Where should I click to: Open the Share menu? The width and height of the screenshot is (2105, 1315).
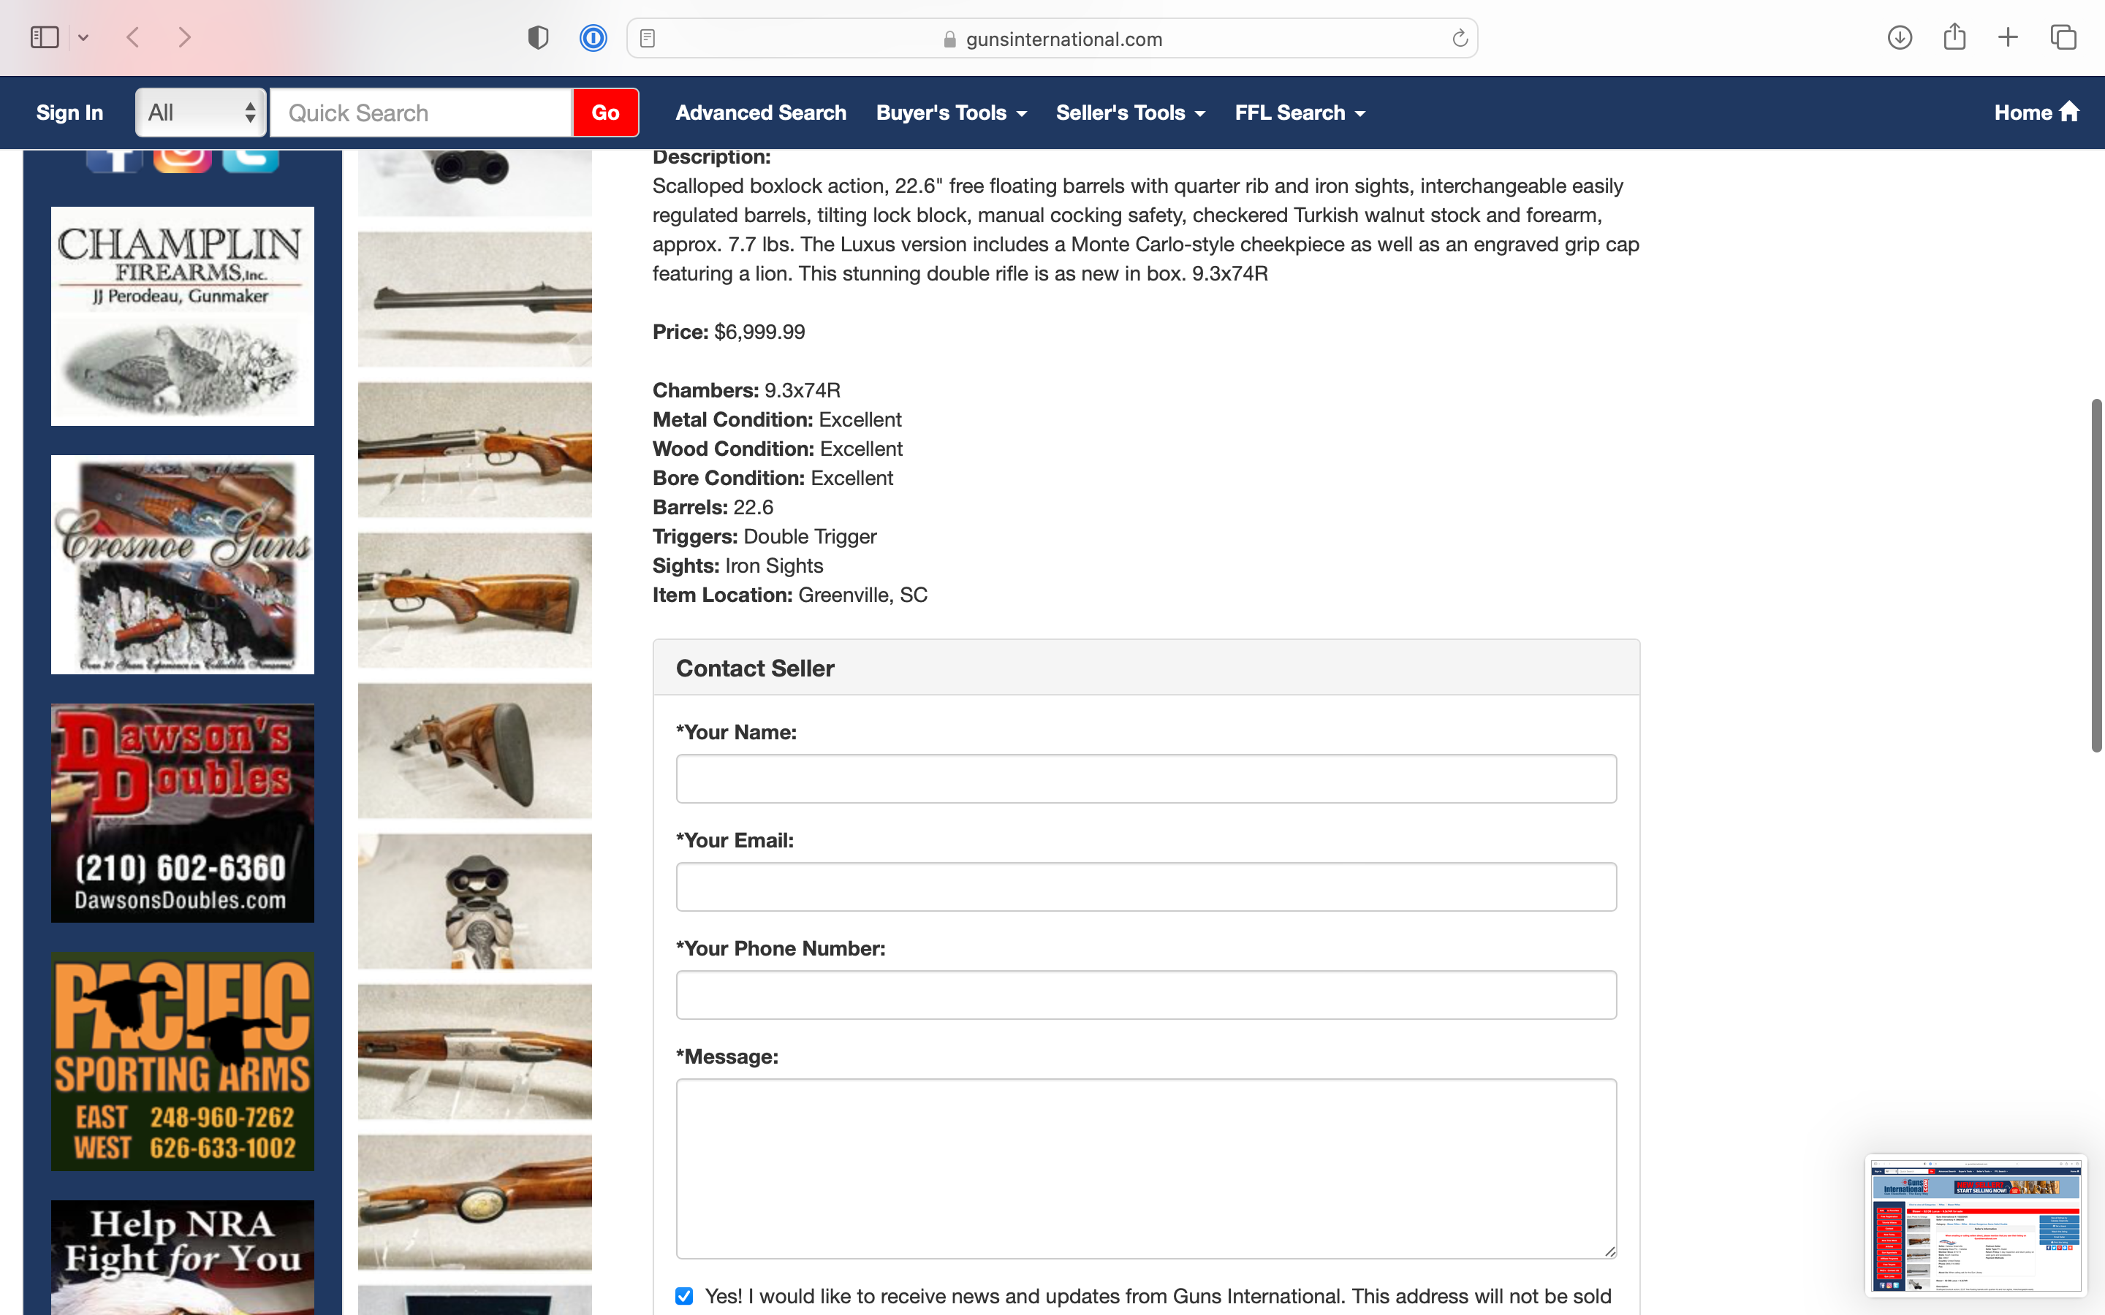click(x=1954, y=37)
